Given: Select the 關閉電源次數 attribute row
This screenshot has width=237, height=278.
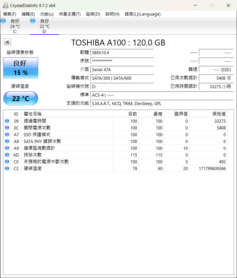Looking at the screenshot, I should (x=115, y=128).
